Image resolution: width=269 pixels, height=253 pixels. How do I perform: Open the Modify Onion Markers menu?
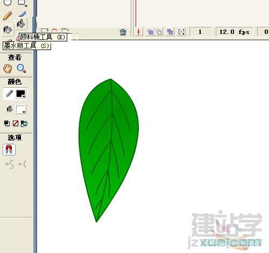point(181,32)
